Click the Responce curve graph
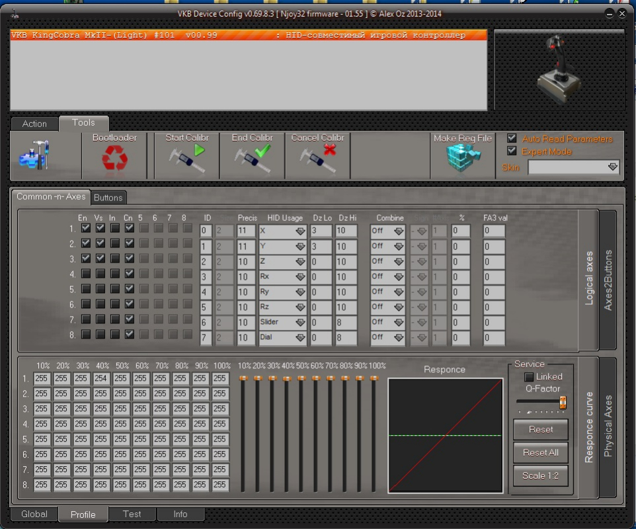This screenshot has width=636, height=529. click(x=446, y=436)
